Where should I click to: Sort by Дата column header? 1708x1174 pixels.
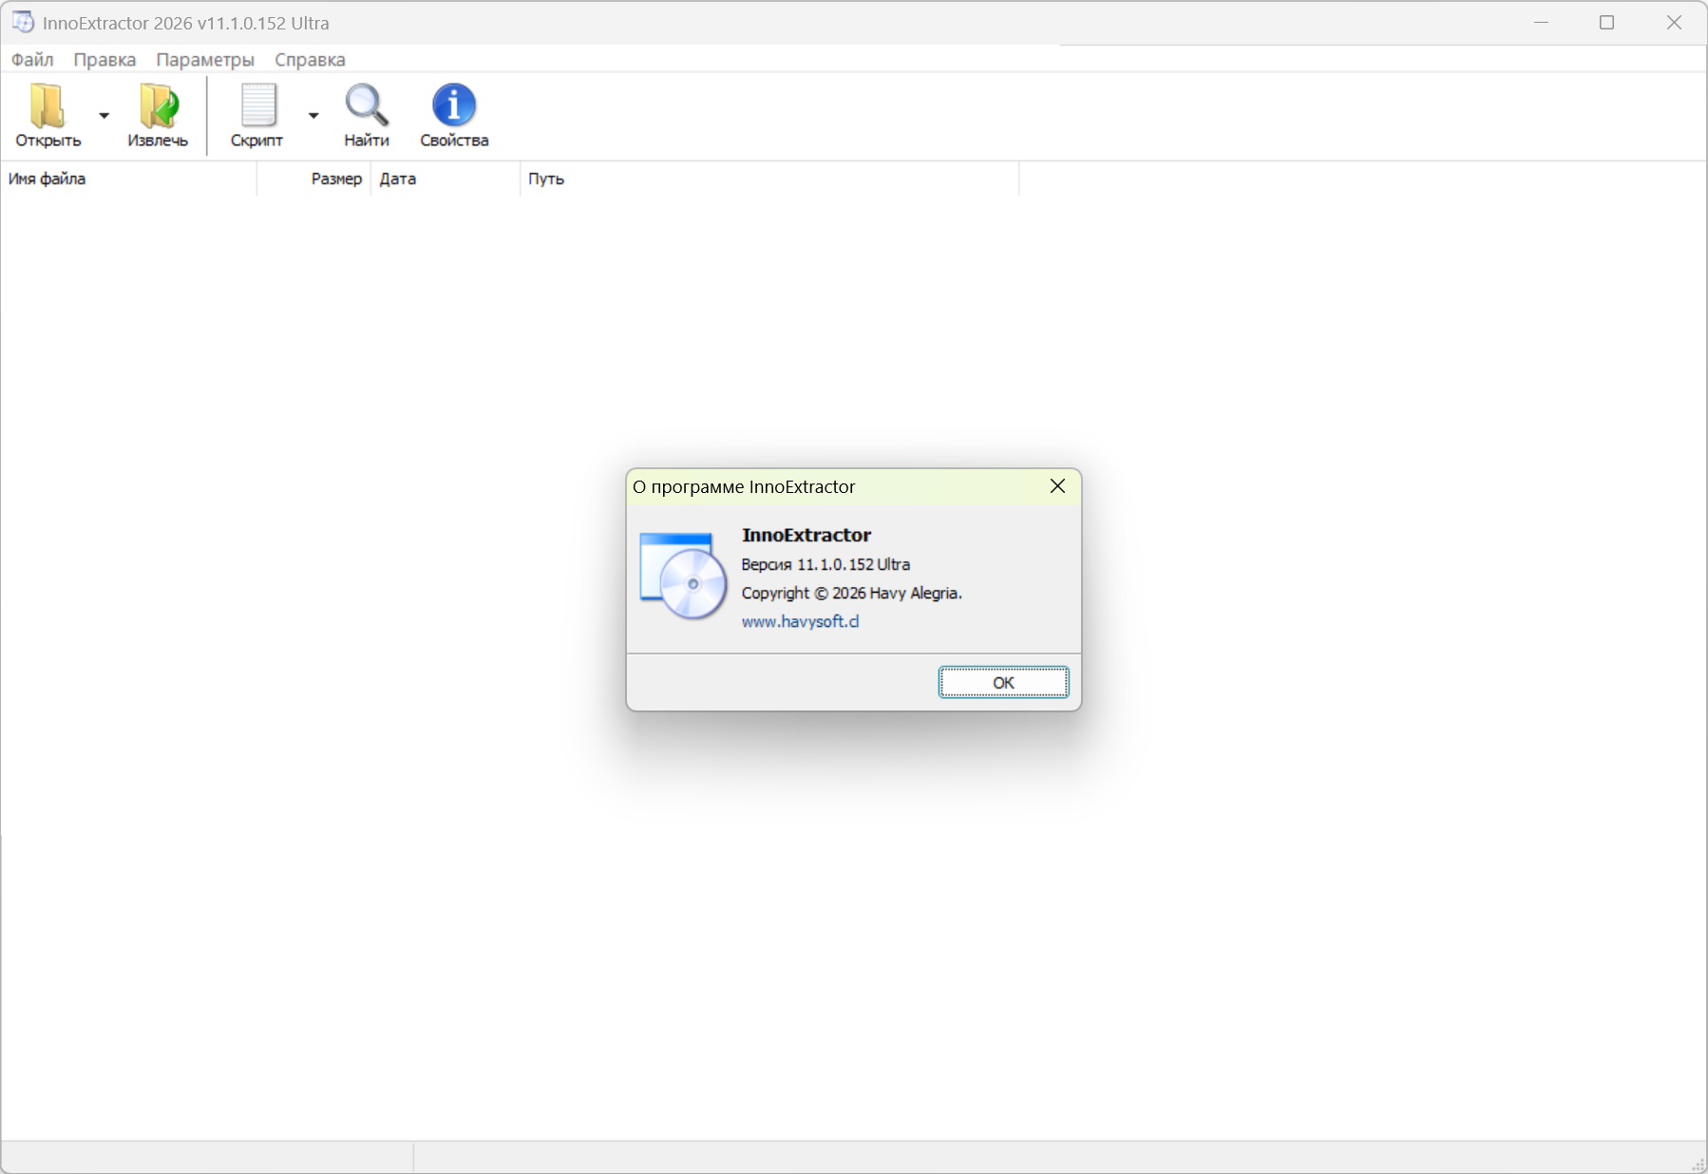[446, 179]
